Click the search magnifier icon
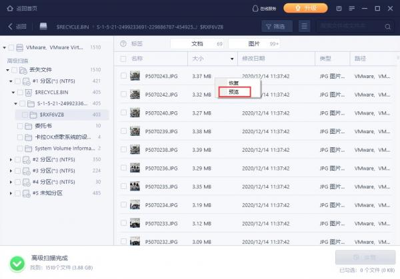The image size is (400, 279). (388, 27)
